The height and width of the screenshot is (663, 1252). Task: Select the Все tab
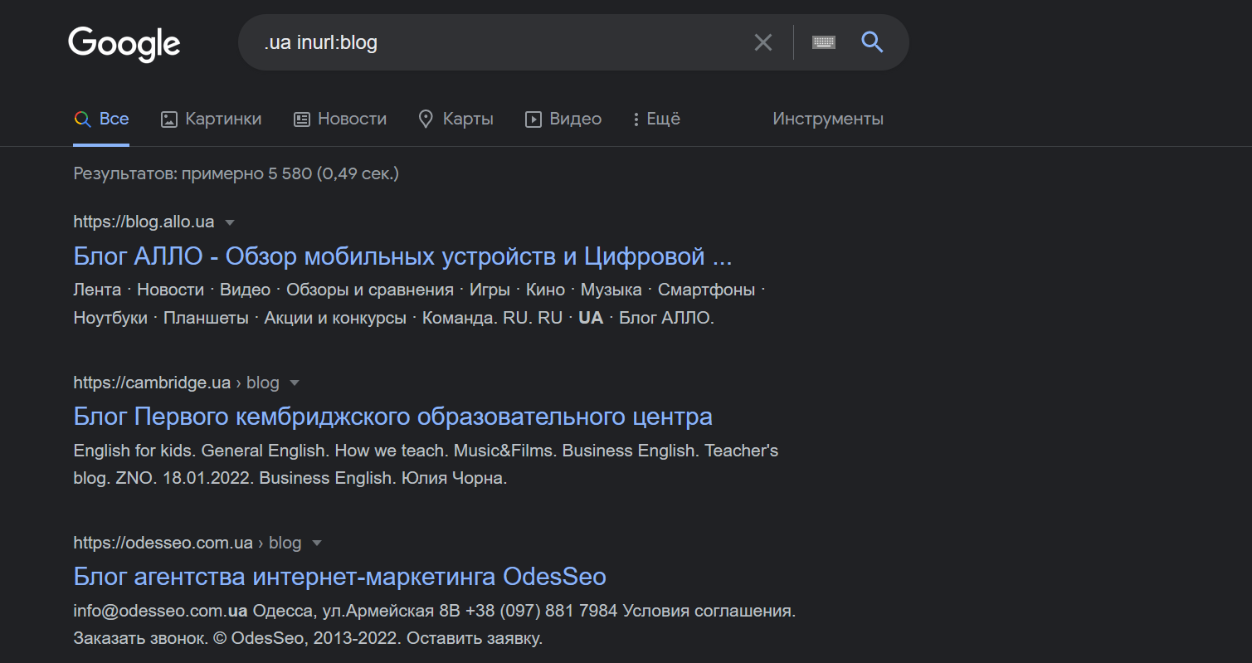pyautogui.click(x=101, y=119)
